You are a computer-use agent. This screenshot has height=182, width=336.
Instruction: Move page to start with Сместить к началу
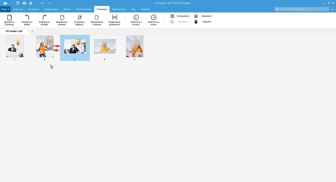click(136, 18)
